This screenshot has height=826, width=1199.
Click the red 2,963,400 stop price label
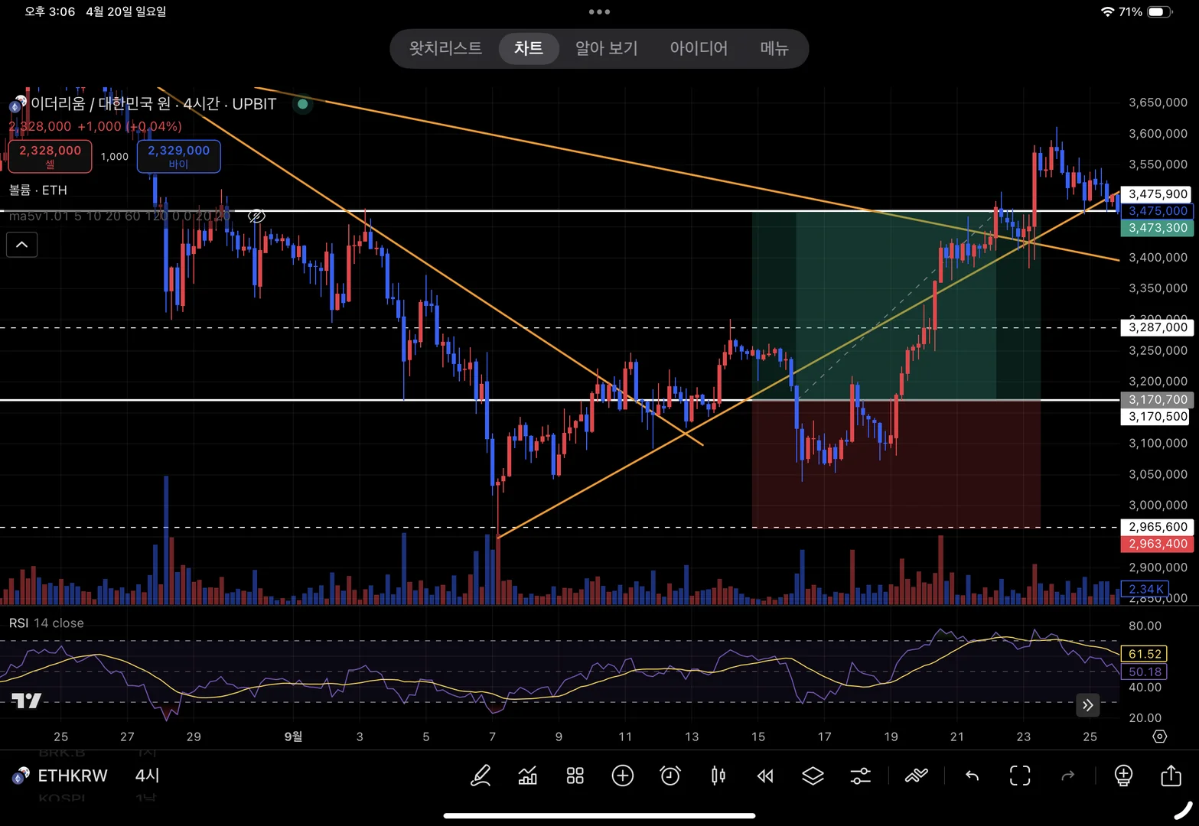1158,544
